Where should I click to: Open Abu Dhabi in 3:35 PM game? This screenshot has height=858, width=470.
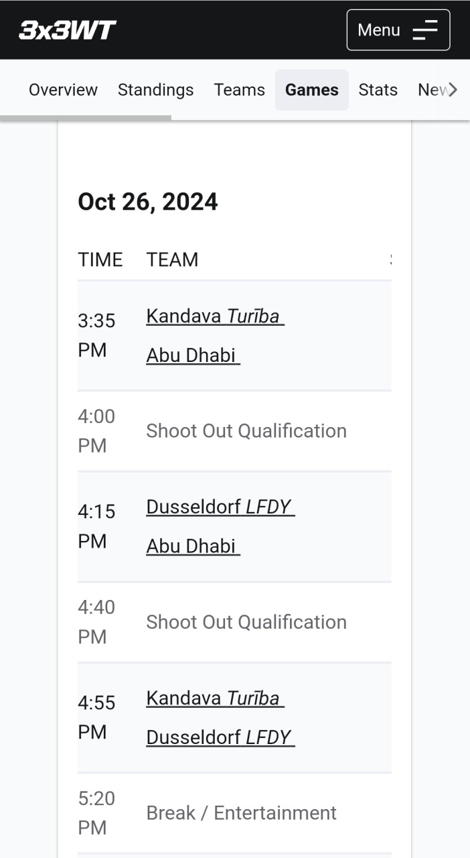point(193,355)
